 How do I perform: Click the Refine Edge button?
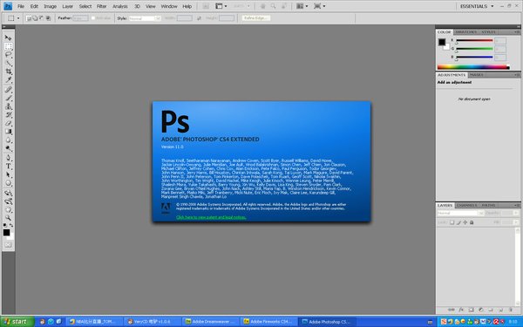tap(255, 18)
